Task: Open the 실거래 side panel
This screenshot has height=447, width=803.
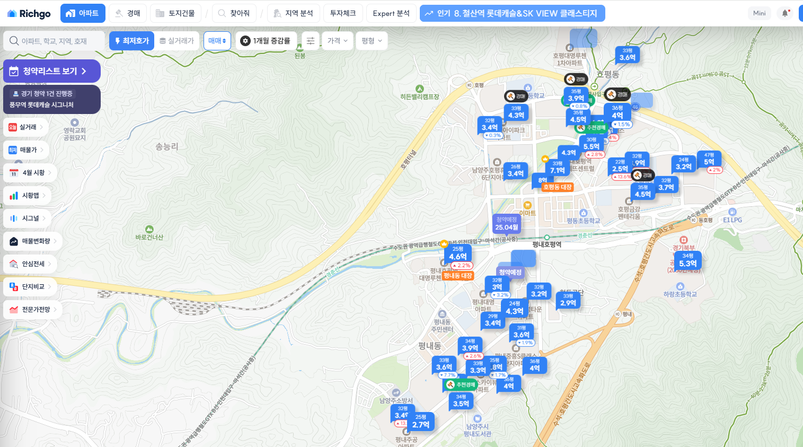Action: coord(26,127)
